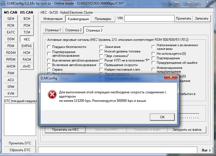The width and height of the screenshot is (216, 156).
Task: Check Выключение автоблокирования
Action: [x=49, y=60]
